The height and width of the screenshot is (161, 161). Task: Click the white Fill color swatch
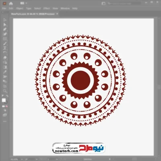tap(4, 100)
